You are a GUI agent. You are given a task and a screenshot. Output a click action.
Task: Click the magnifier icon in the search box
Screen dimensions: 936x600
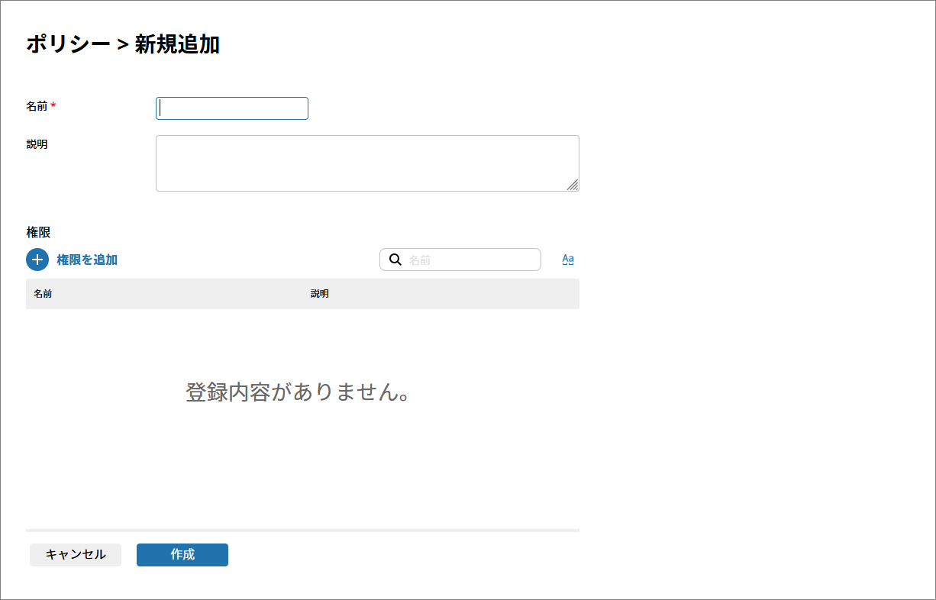point(395,260)
